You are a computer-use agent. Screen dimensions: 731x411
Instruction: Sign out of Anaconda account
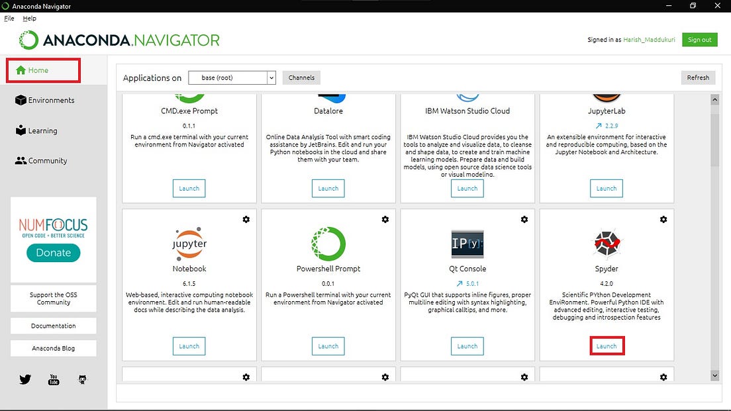pos(700,40)
